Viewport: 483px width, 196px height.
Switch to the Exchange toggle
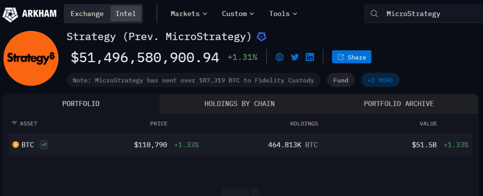point(87,14)
